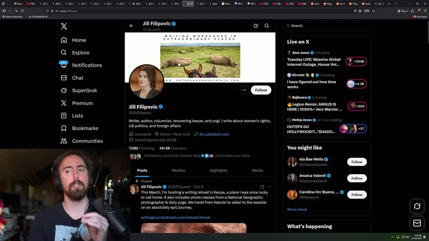Open onthegroundretreats.com/retreat/kenya link

(176, 218)
